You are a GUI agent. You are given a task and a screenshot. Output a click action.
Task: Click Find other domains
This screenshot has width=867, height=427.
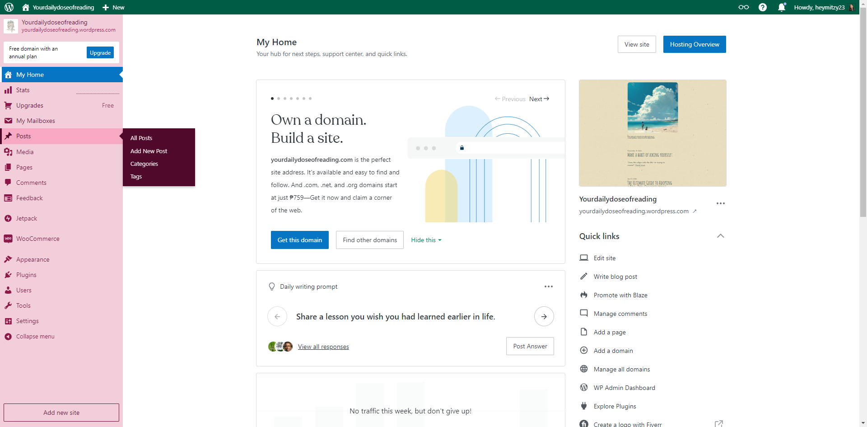(x=370, y=240)
